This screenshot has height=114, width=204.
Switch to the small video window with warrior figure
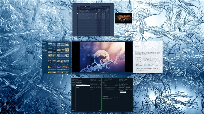coord(123,18)
